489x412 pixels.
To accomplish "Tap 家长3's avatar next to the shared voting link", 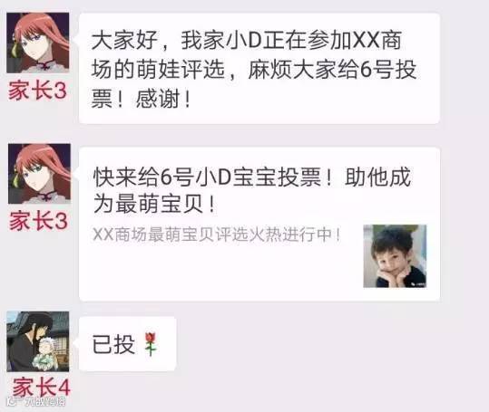I will click(39, 174).
